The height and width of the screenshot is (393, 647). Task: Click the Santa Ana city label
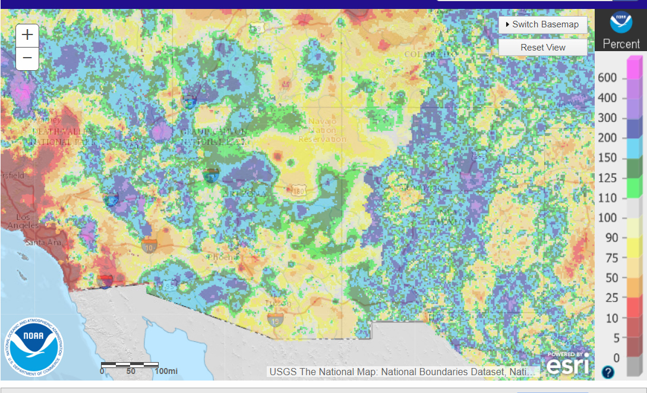[43, 243]
